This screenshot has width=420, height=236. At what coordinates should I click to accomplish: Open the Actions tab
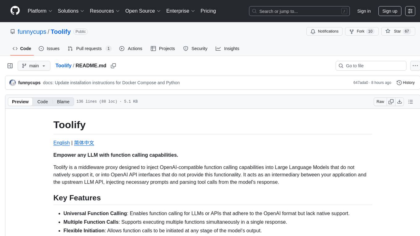pyautogui.click(x=131, y=48)
